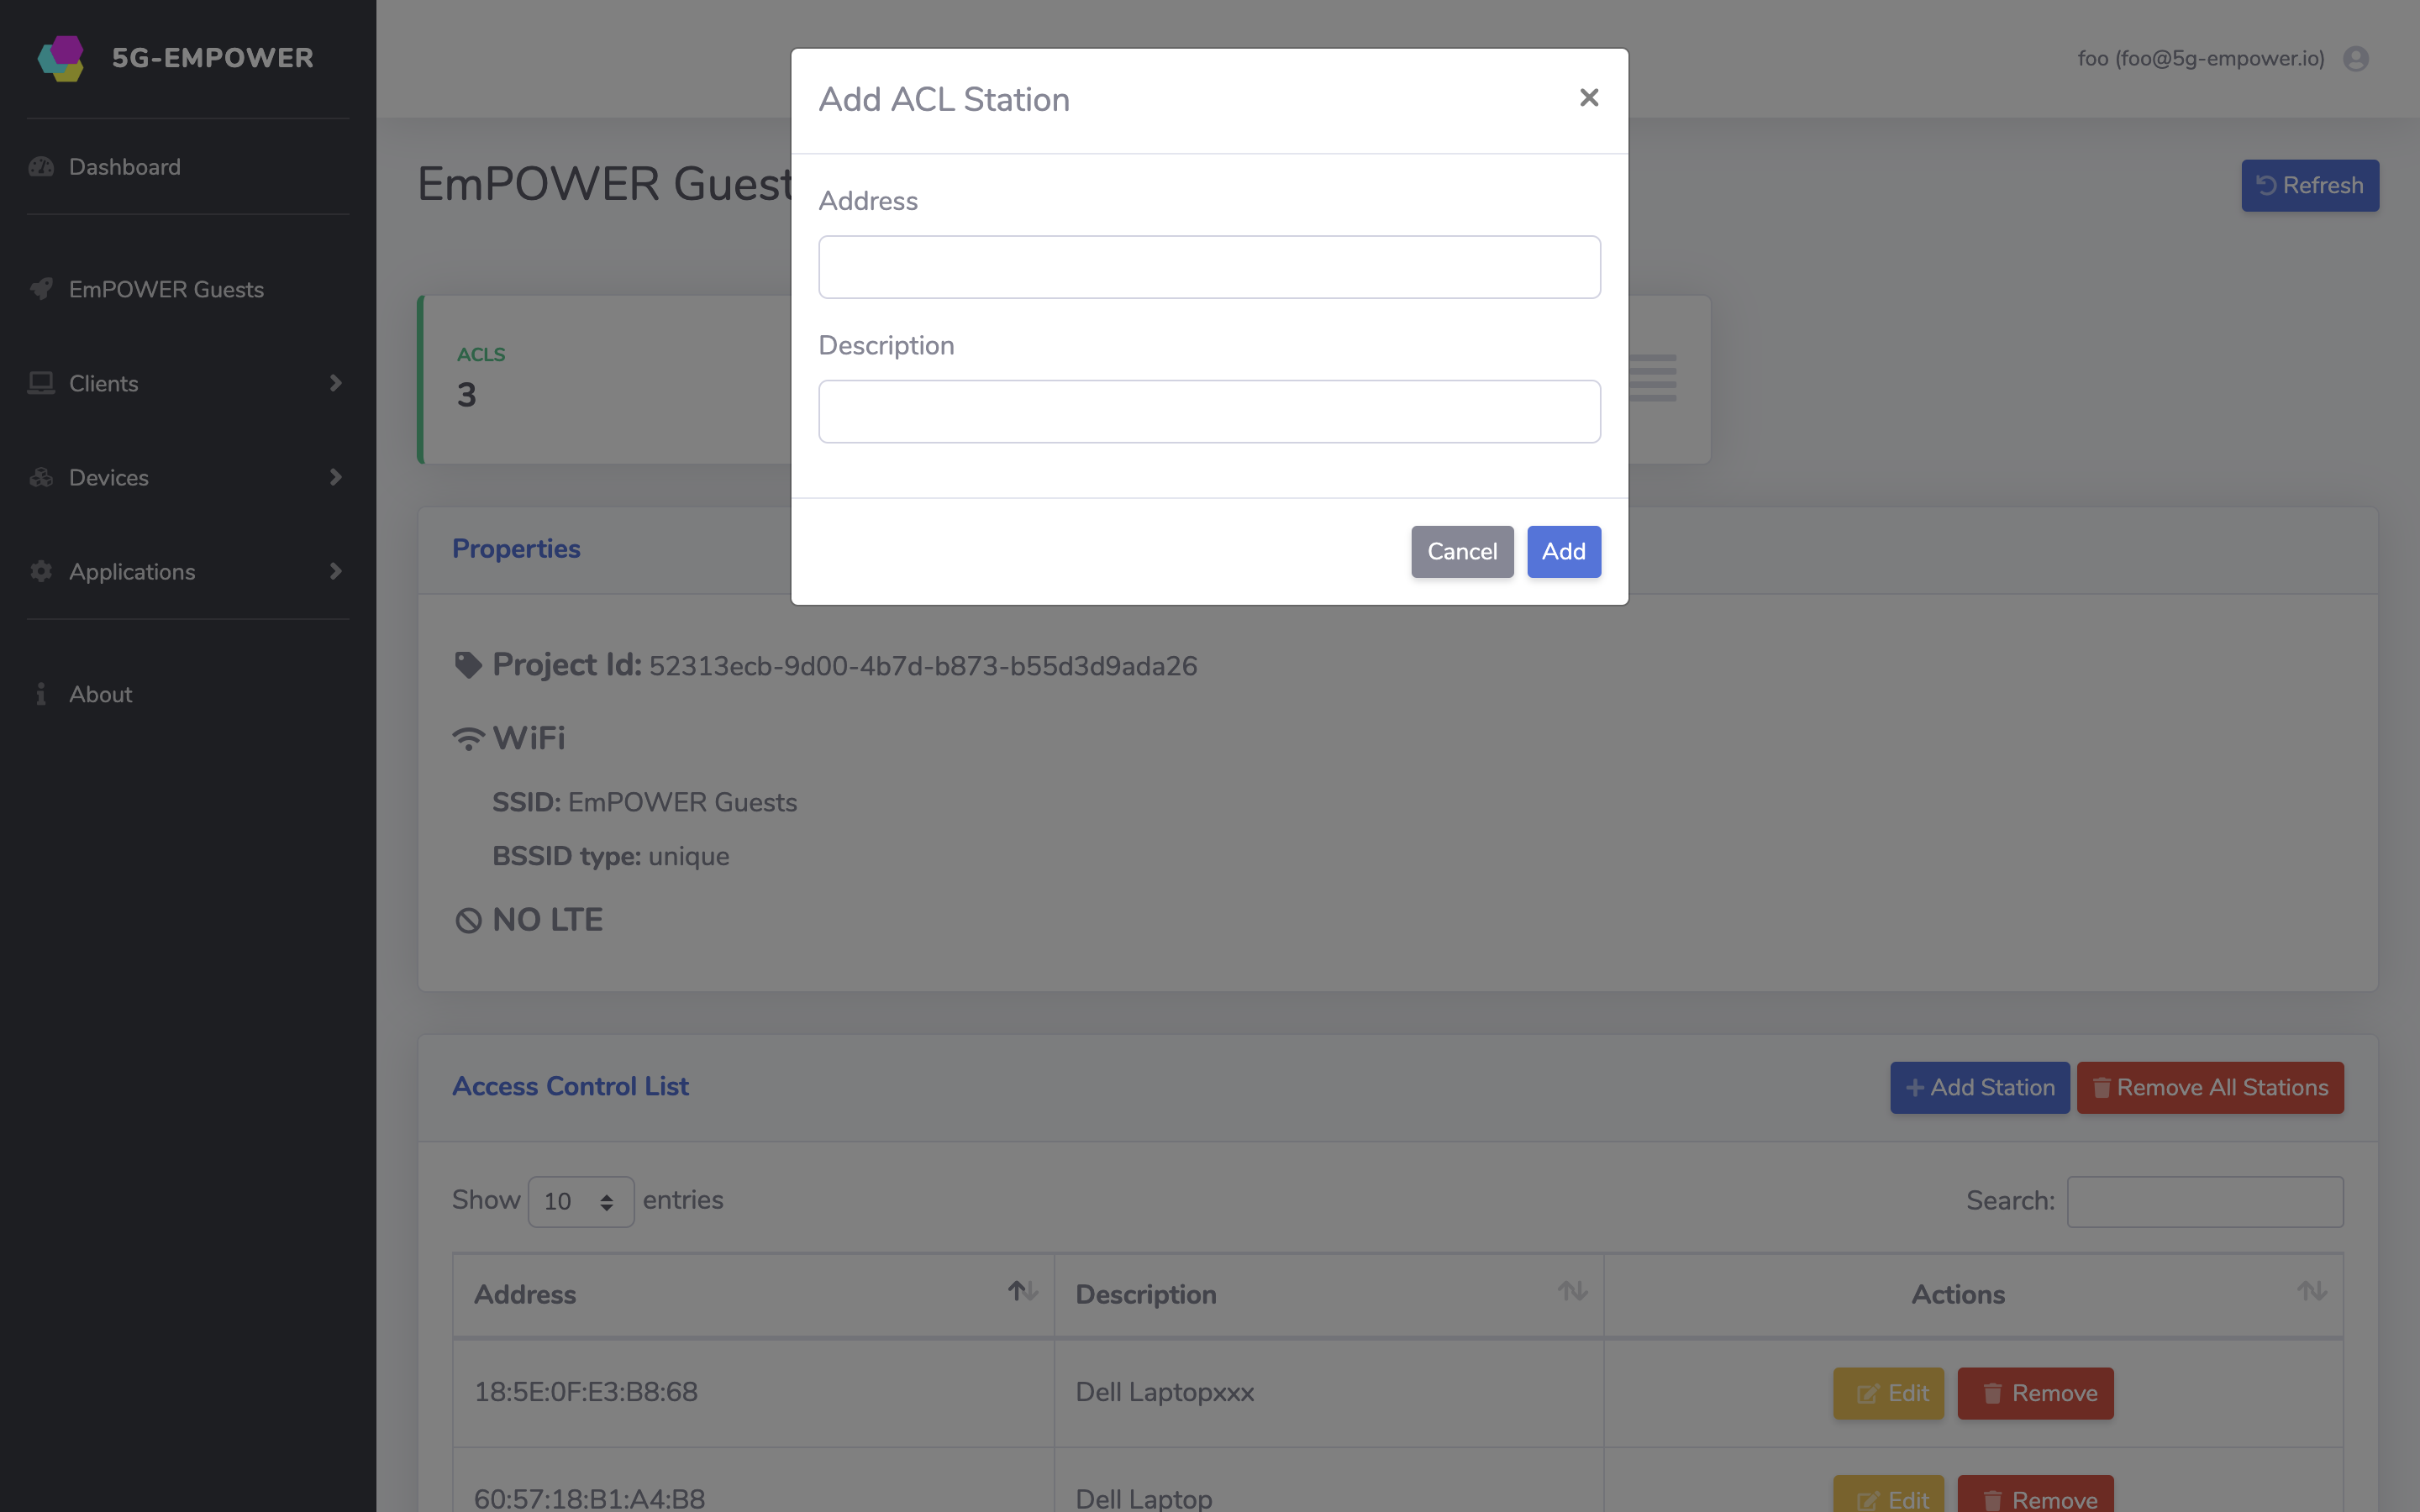Select the show entries dropdown
The height and width of the screenshot is (1512, 2420).
578,1200
